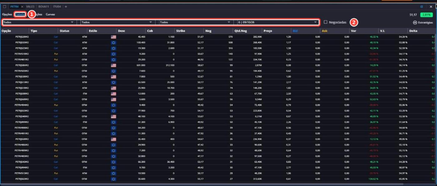Toggle the checkbox left of PETR4 tab
The image size is (437, 186).
pyautogui.click(x=4, y=7)
